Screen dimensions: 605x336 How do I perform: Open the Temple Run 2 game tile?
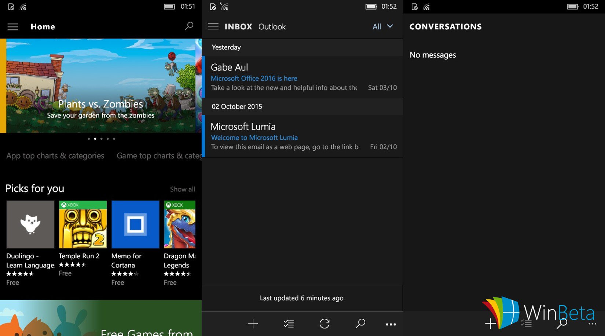83,224
